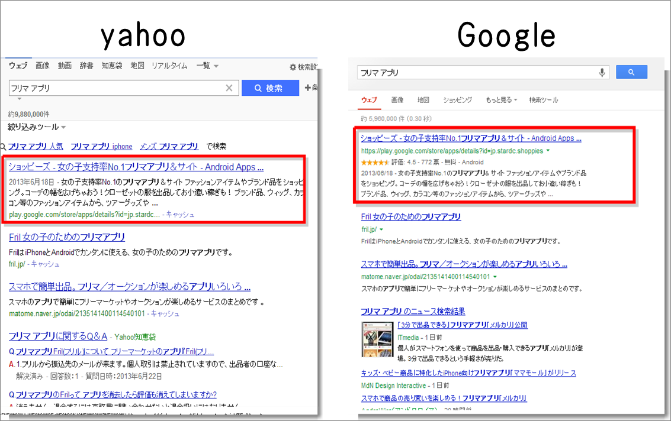Open Google フリマ アプリ のニュース検索結果 link
Image resolution: width=671 pixels, height=421 pixels.
point(413,312)
